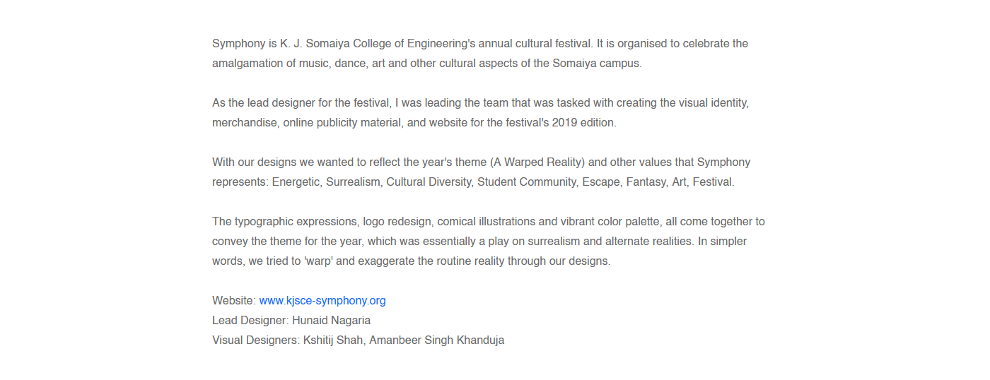Click the paragraph starting 'With our designs'
990x380 pixels.
(479, 172)
